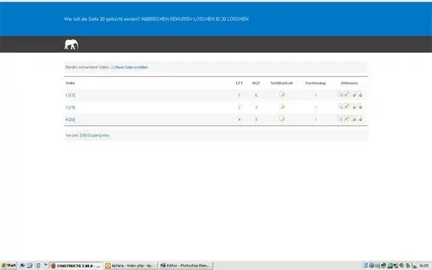Open page 4 [20] link
432x270 pixels.
[x=70, y=119]
